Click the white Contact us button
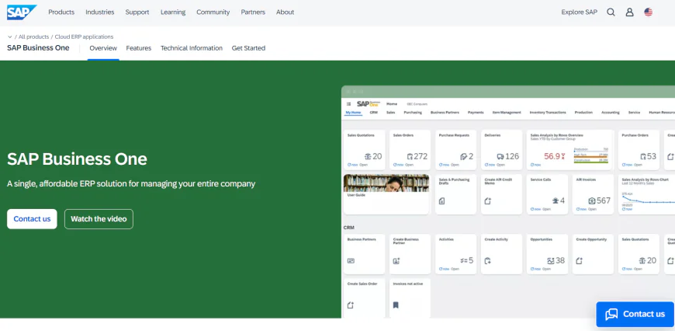This screenshot has width=675, height=331. pyautogui.click(x=32, y=219)
